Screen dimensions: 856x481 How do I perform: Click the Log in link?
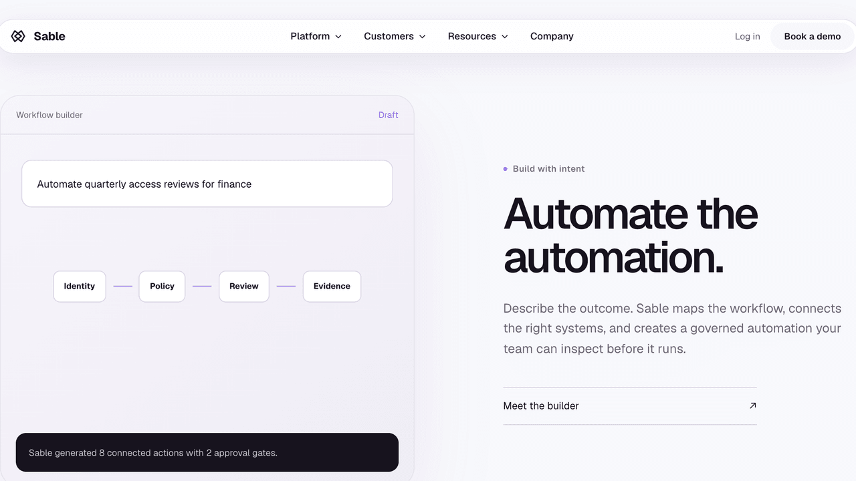747,36
